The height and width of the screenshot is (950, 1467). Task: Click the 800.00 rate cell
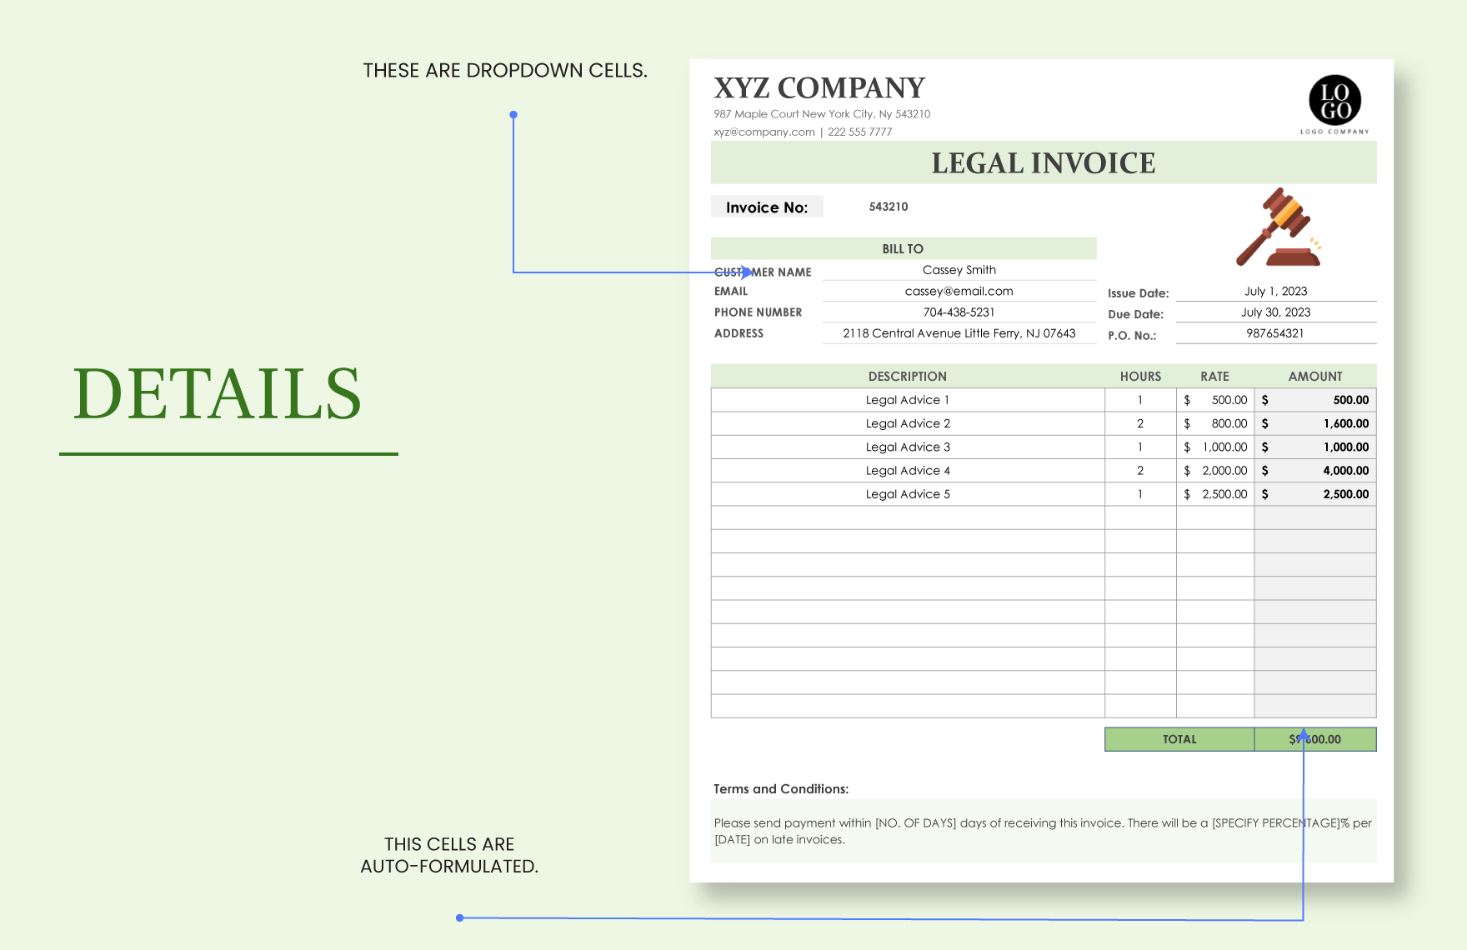(1215, 423)
